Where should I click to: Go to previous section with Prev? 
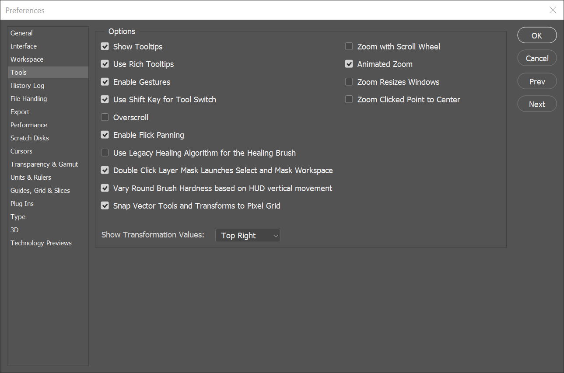[x=537, y=81]
